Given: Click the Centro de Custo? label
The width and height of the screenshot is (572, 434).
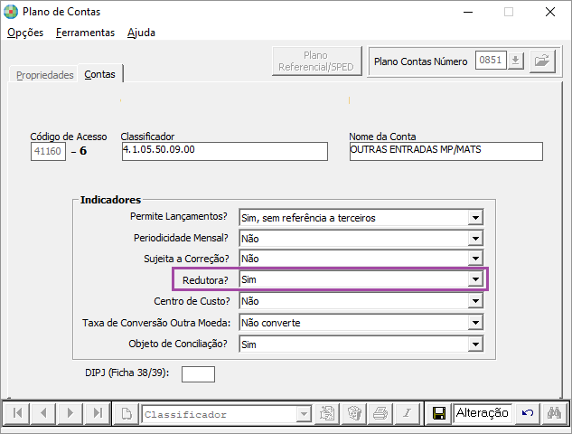Looking at the screenshot, I should [192, 301].
